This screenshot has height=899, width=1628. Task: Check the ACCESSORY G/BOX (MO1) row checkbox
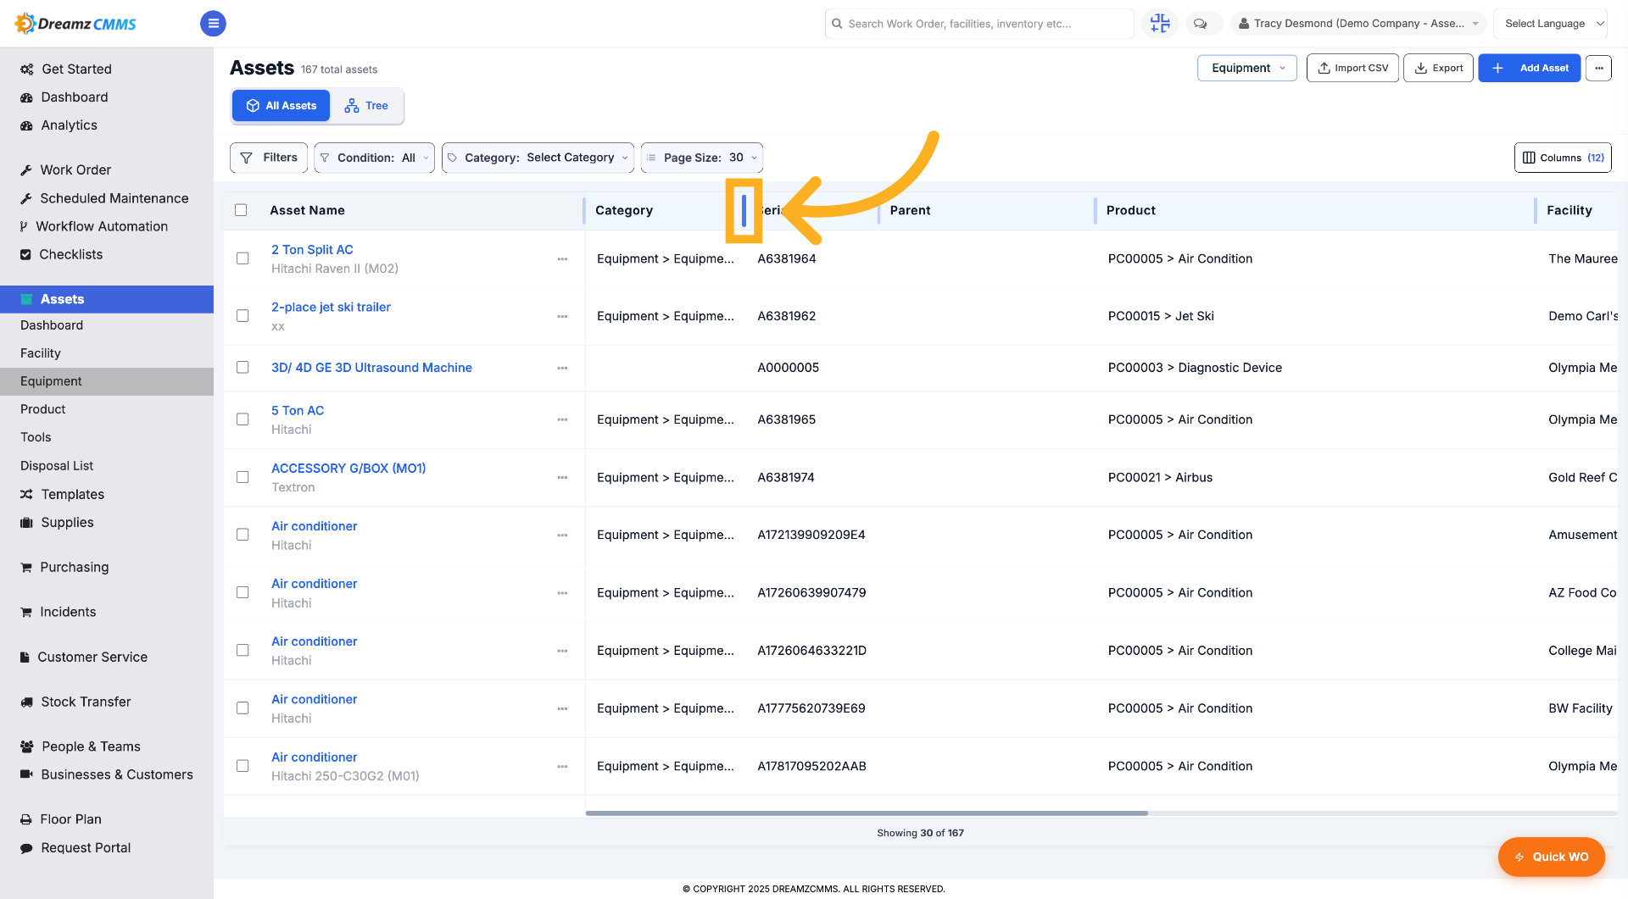coord(243,478)
